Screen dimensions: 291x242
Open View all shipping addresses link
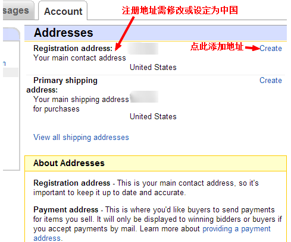(x=81, y=137)
